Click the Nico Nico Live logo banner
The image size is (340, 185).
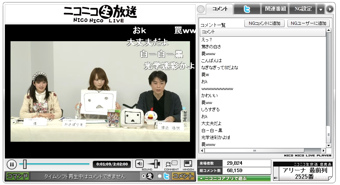[100, 14]
